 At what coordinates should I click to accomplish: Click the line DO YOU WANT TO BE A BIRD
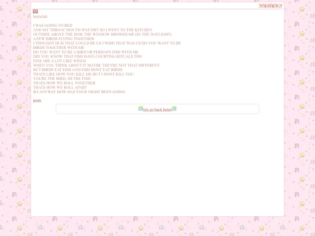click(x=86, y=52)
